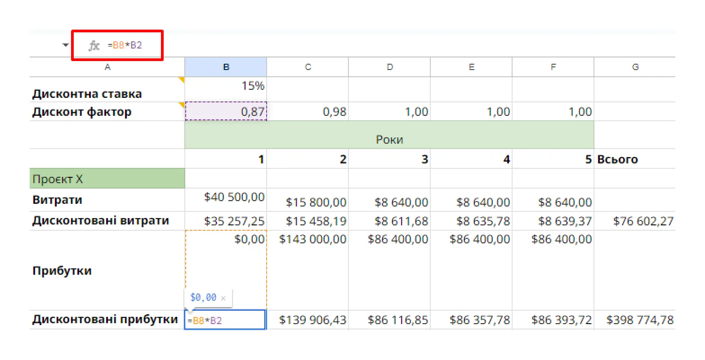Select column B header
The width and height of the screenshot is (705, 360).
click(226, 67)
